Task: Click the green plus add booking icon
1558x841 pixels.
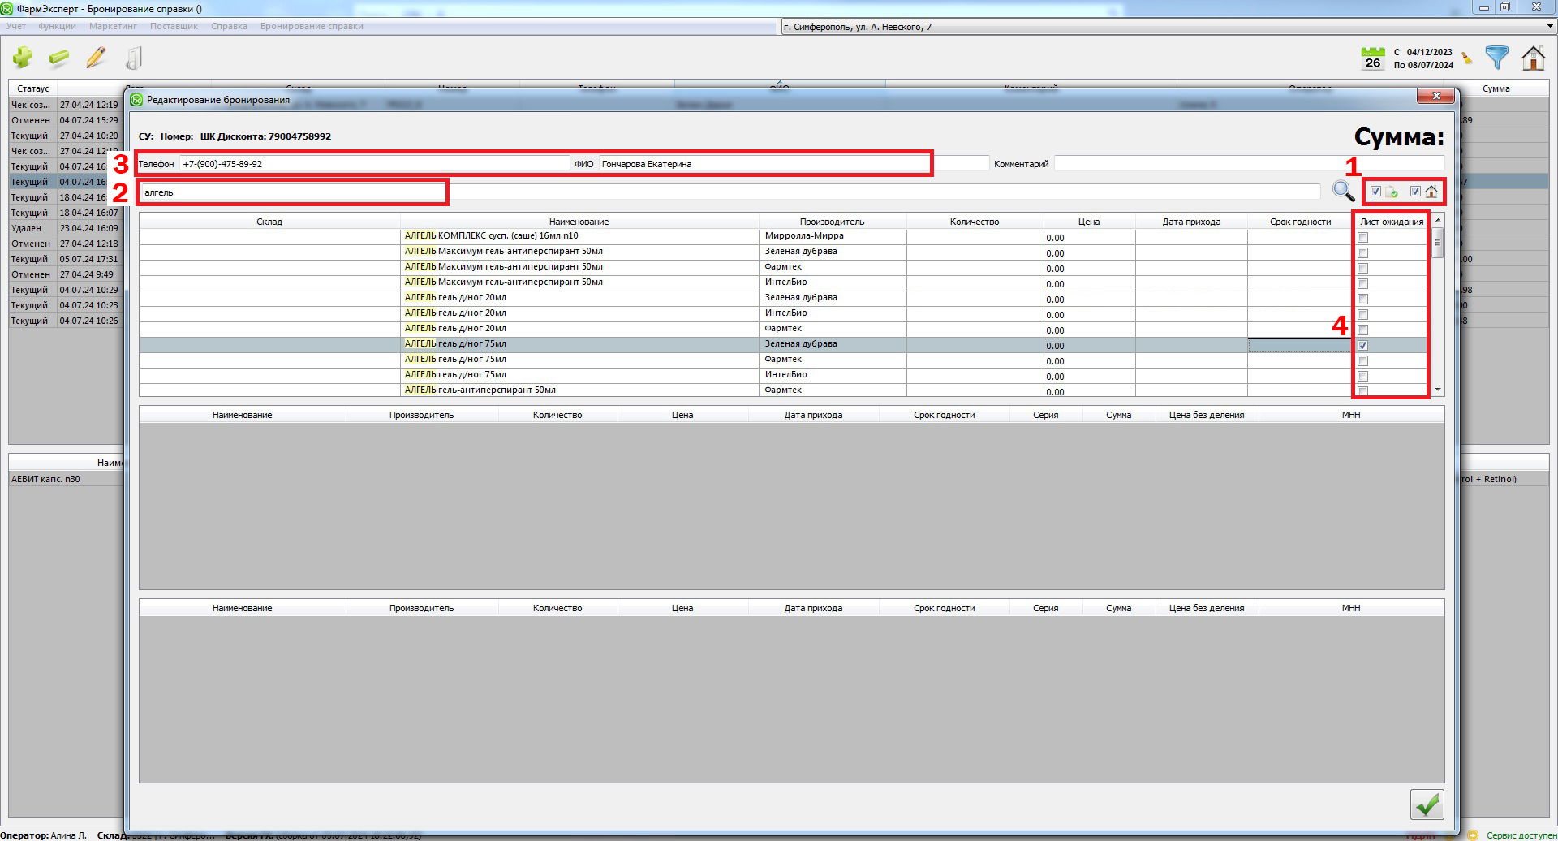Action: [x=23, y=58]
